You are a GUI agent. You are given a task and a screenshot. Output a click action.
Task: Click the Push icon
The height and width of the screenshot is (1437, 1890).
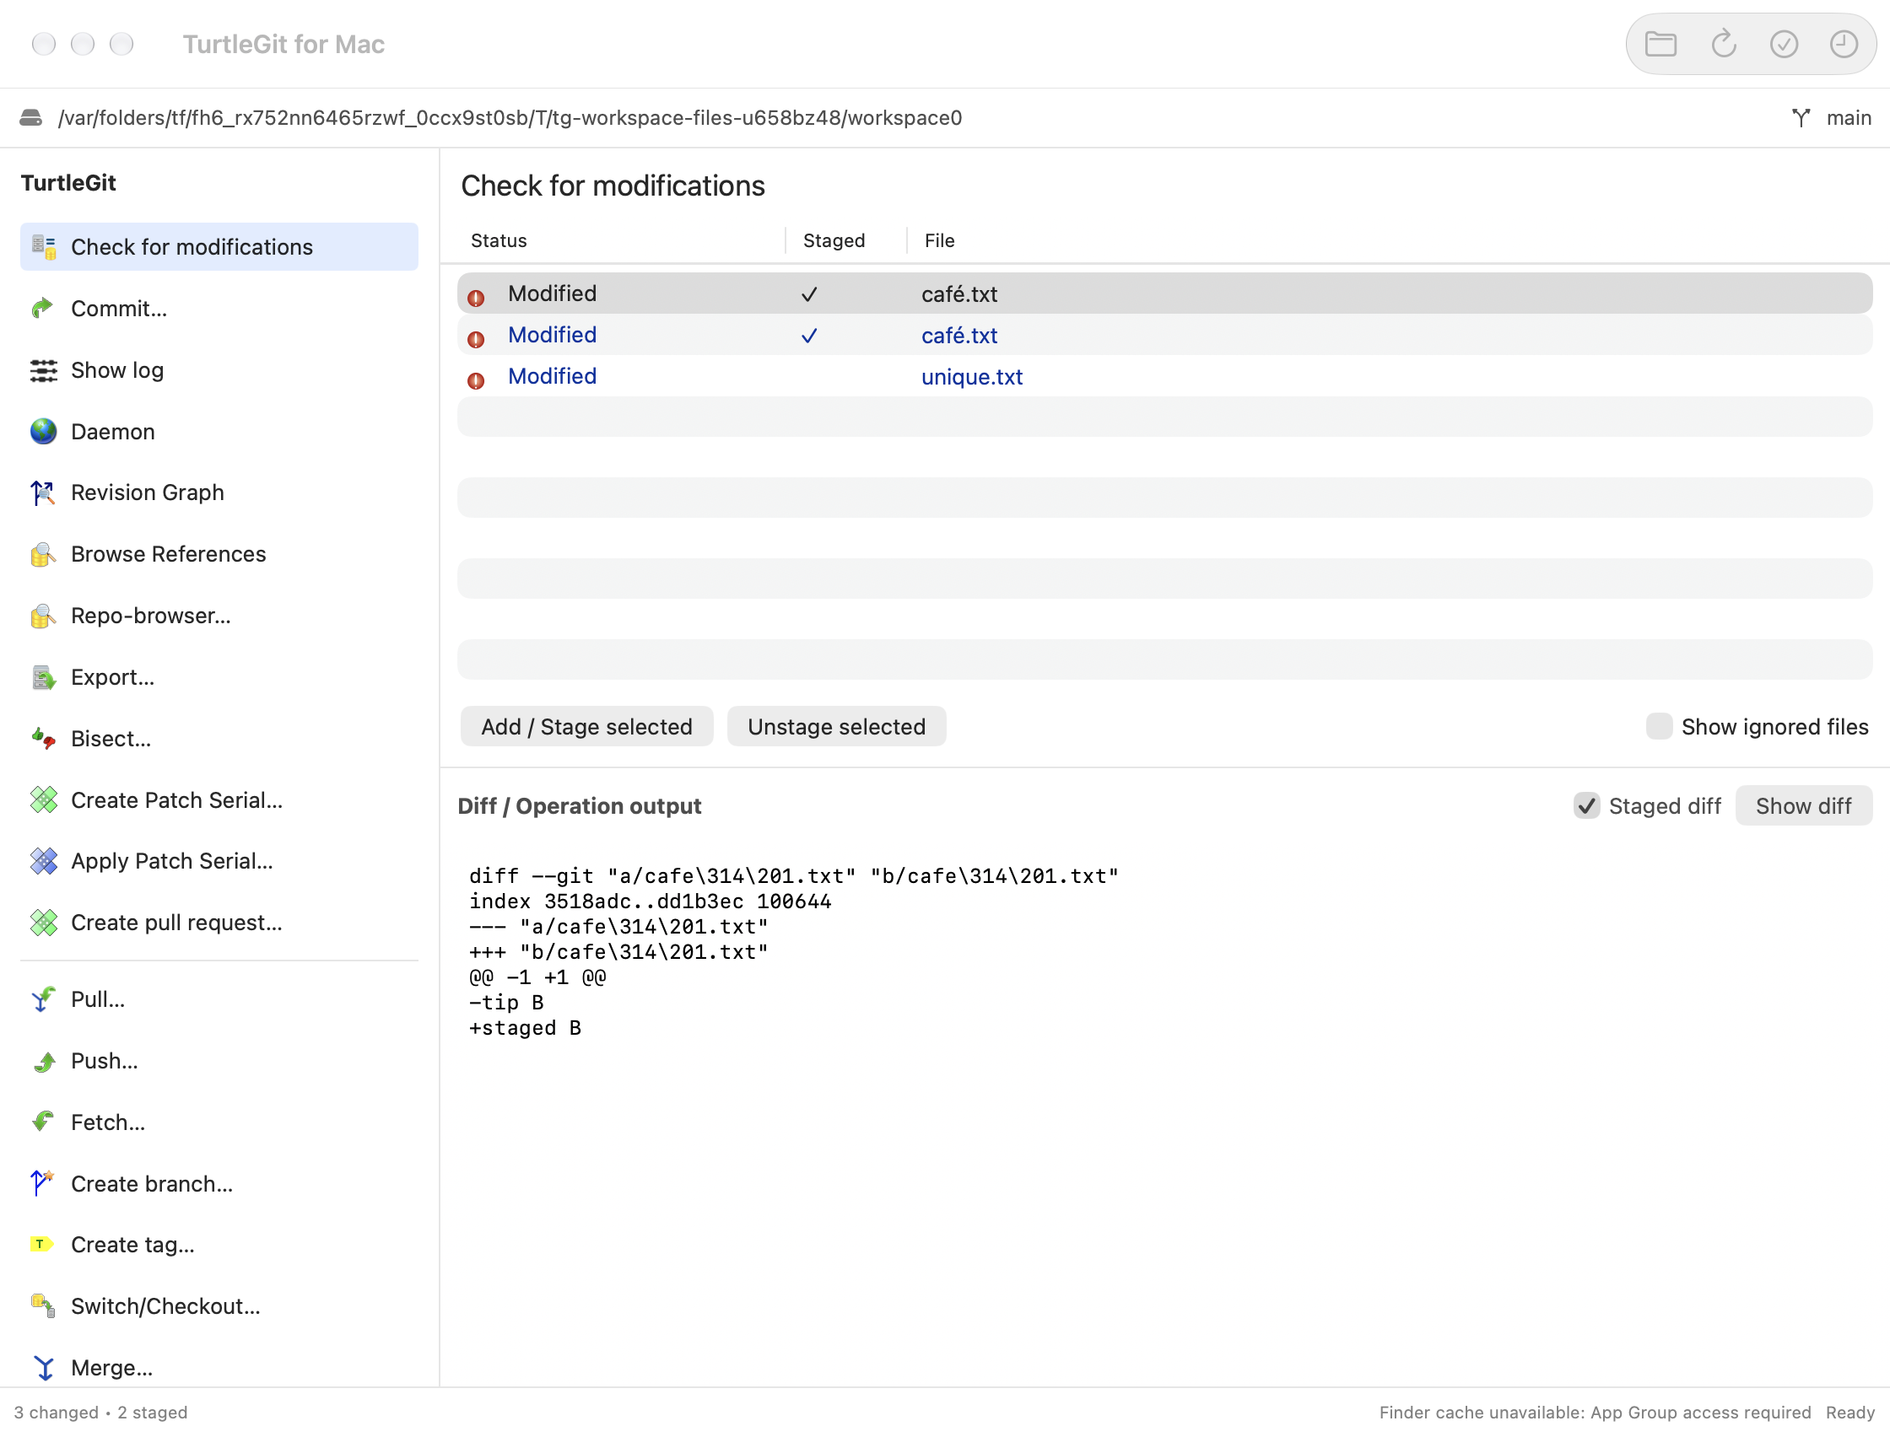point(43,1061)
